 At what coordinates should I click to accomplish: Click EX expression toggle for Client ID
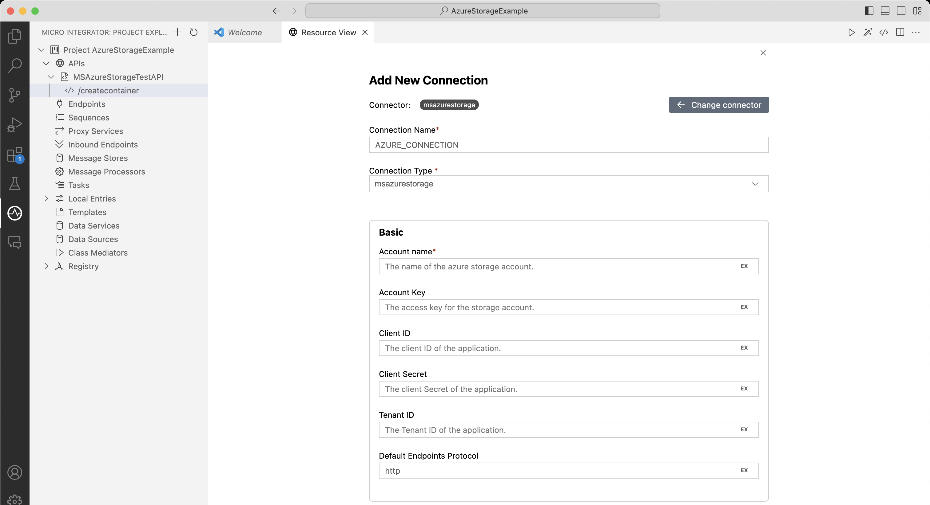pos(744,348)
